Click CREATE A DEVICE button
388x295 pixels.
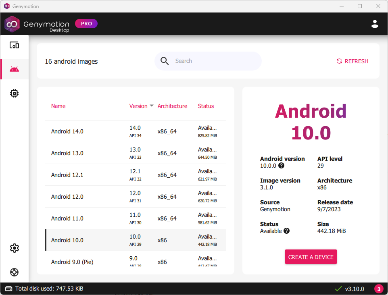[311, 257]
